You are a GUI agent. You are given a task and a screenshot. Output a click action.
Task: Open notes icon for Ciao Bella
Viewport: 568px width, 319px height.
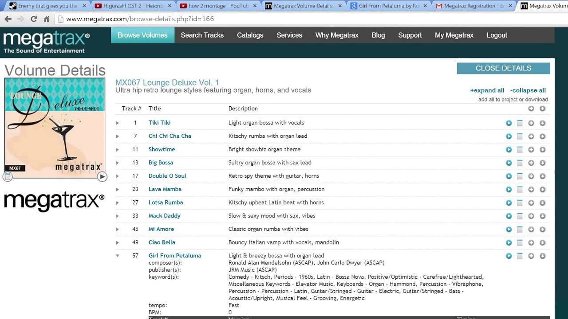pos(520,243)
